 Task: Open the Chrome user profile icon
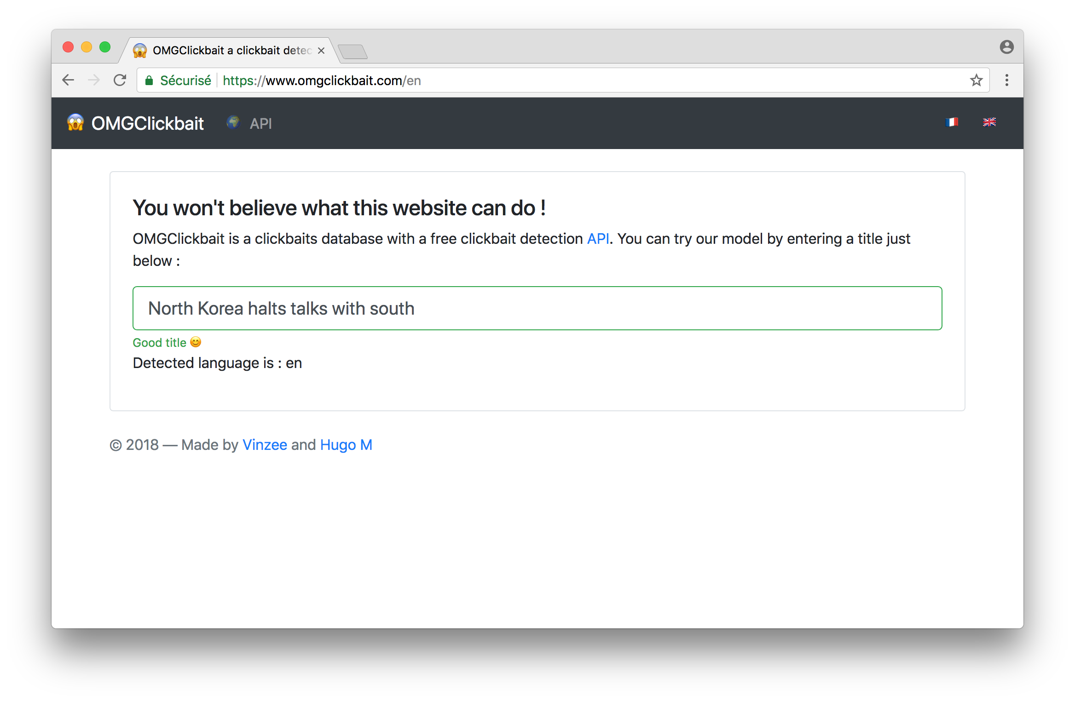coord(1006,47)
